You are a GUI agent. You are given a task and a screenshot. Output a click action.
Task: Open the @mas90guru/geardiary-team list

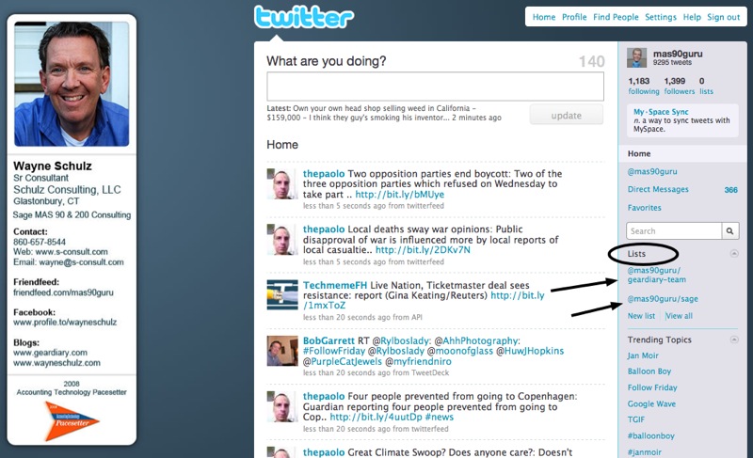click(x=656, y=275)
